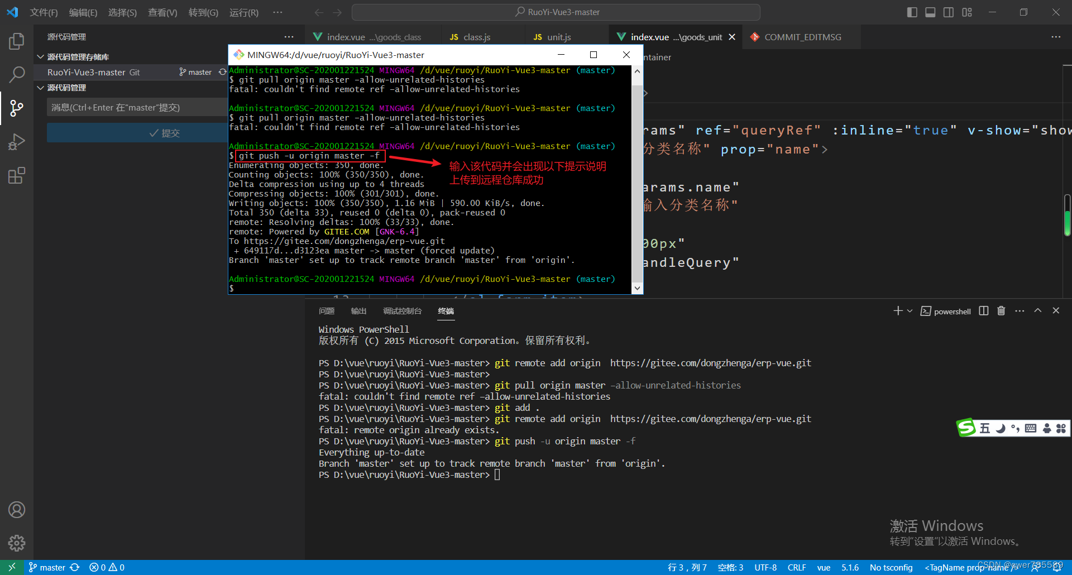
Task: Click the VS Code logo icon
Action: (12, 12)
